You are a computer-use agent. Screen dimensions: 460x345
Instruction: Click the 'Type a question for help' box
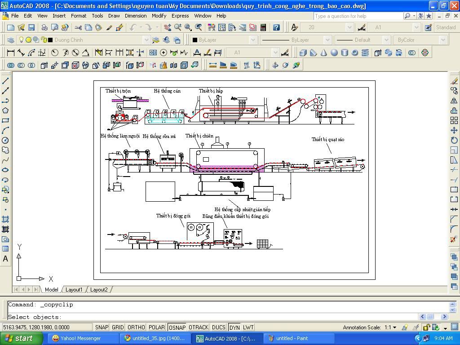[x=357, y=16]
